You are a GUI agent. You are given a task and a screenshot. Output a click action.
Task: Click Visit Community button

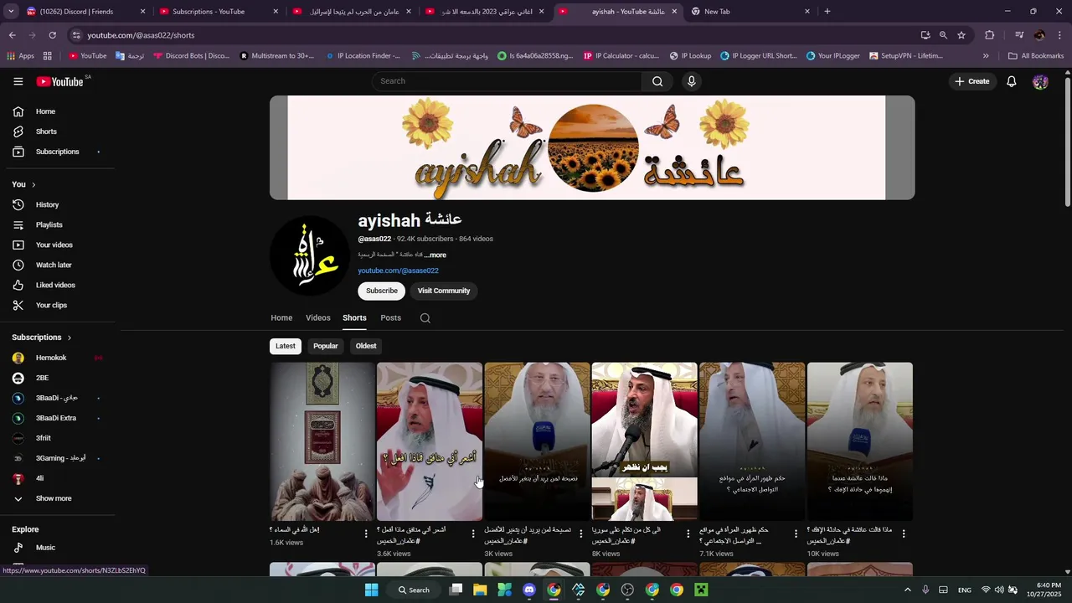(444, 291)
